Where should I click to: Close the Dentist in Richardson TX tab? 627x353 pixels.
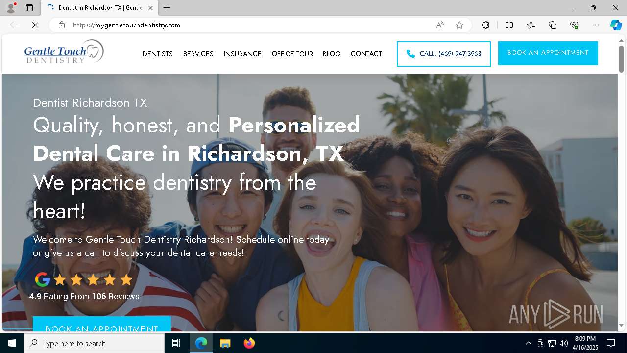coord(150,8)
